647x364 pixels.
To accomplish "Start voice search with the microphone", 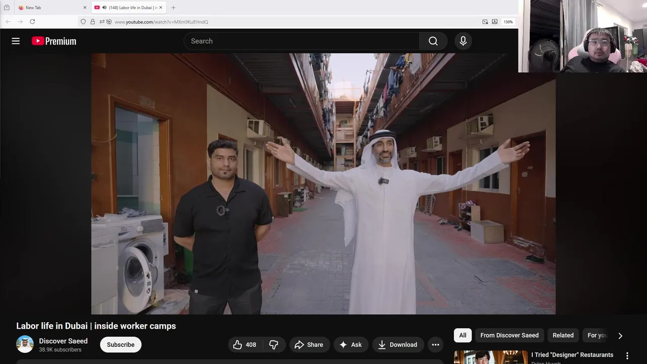I will tap(463, 41).
